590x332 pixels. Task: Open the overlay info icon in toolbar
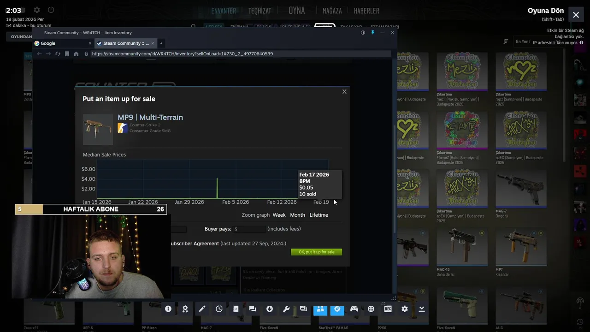(168, 309)
